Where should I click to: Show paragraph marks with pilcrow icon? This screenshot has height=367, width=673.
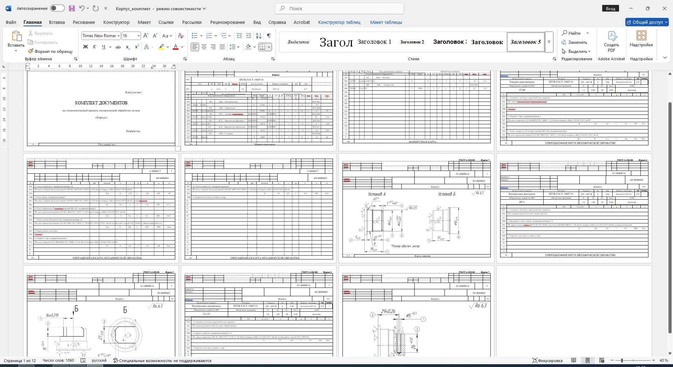(x=268, y=36)
